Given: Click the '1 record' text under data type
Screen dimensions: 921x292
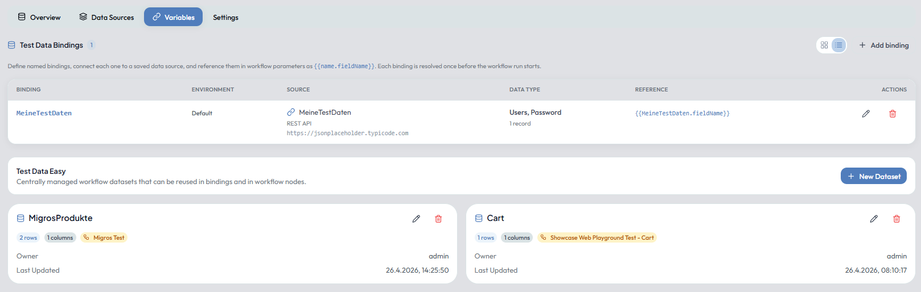Looking at the screenshot, I should click(x=520, y=123).
